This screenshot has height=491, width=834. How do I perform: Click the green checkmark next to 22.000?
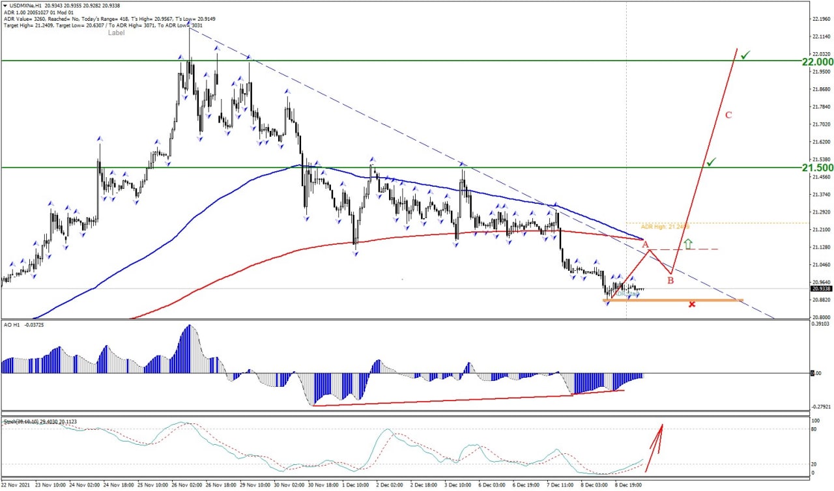pos(745,55)
